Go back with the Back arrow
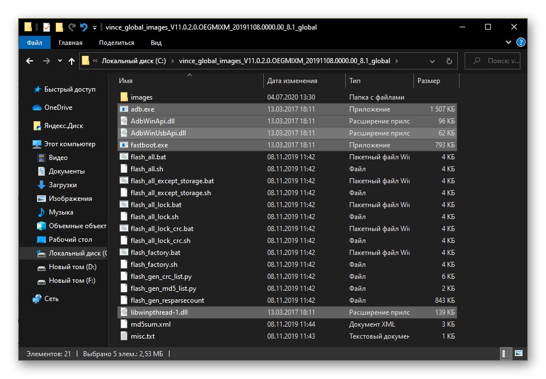546x379 pixels. pos(30,61)
